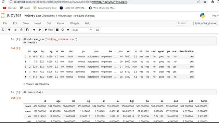This screenshot has height=123, width=219.
Task: Click into the df.describe() code cell
Action: click(119, 92)
